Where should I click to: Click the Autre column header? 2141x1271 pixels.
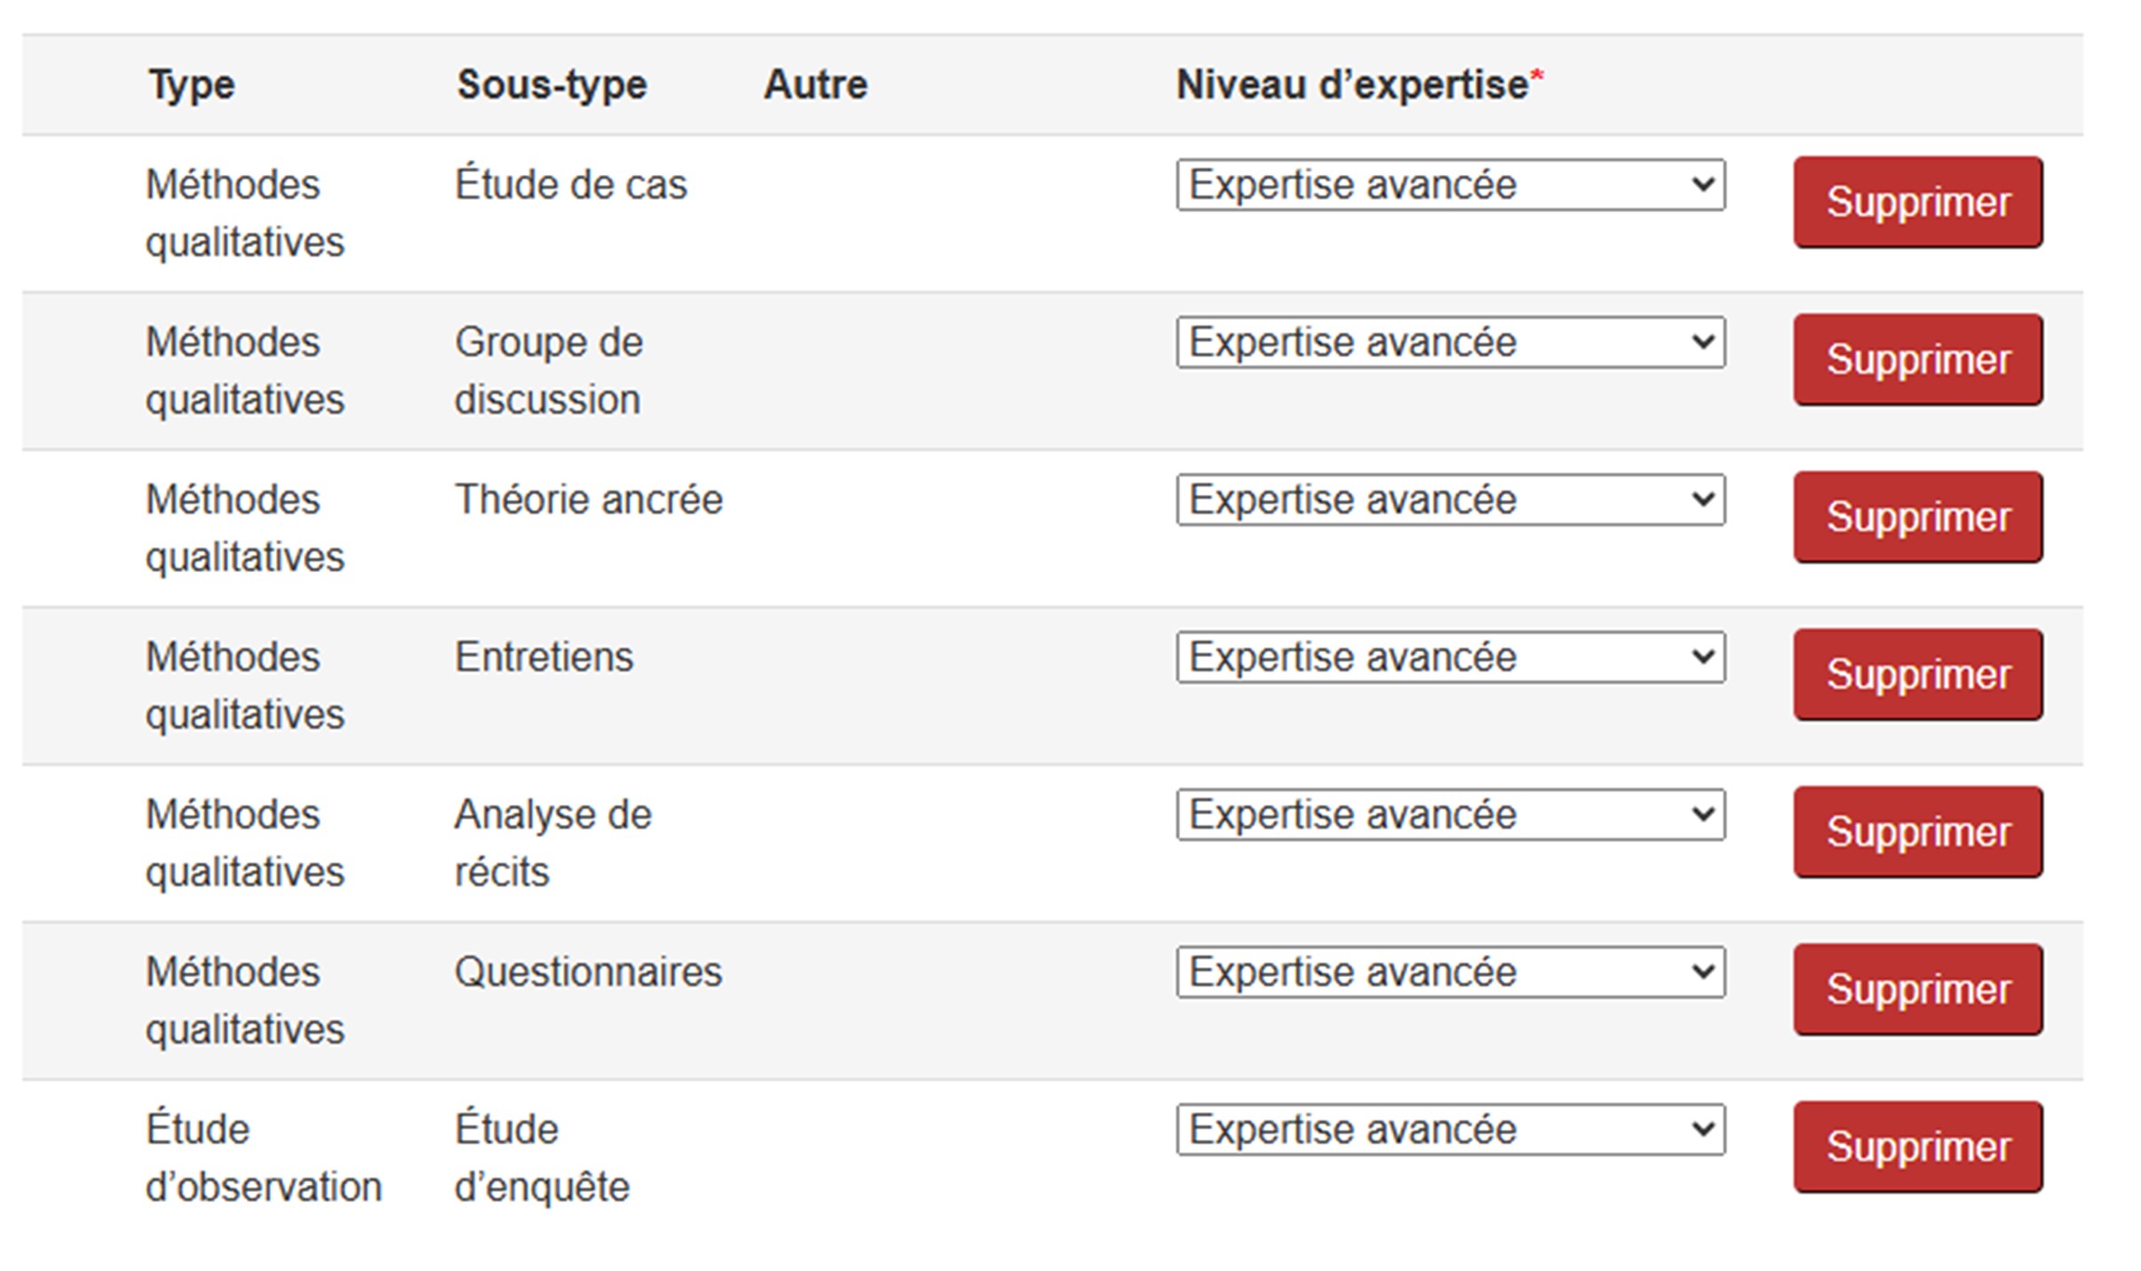pos(815,85)
